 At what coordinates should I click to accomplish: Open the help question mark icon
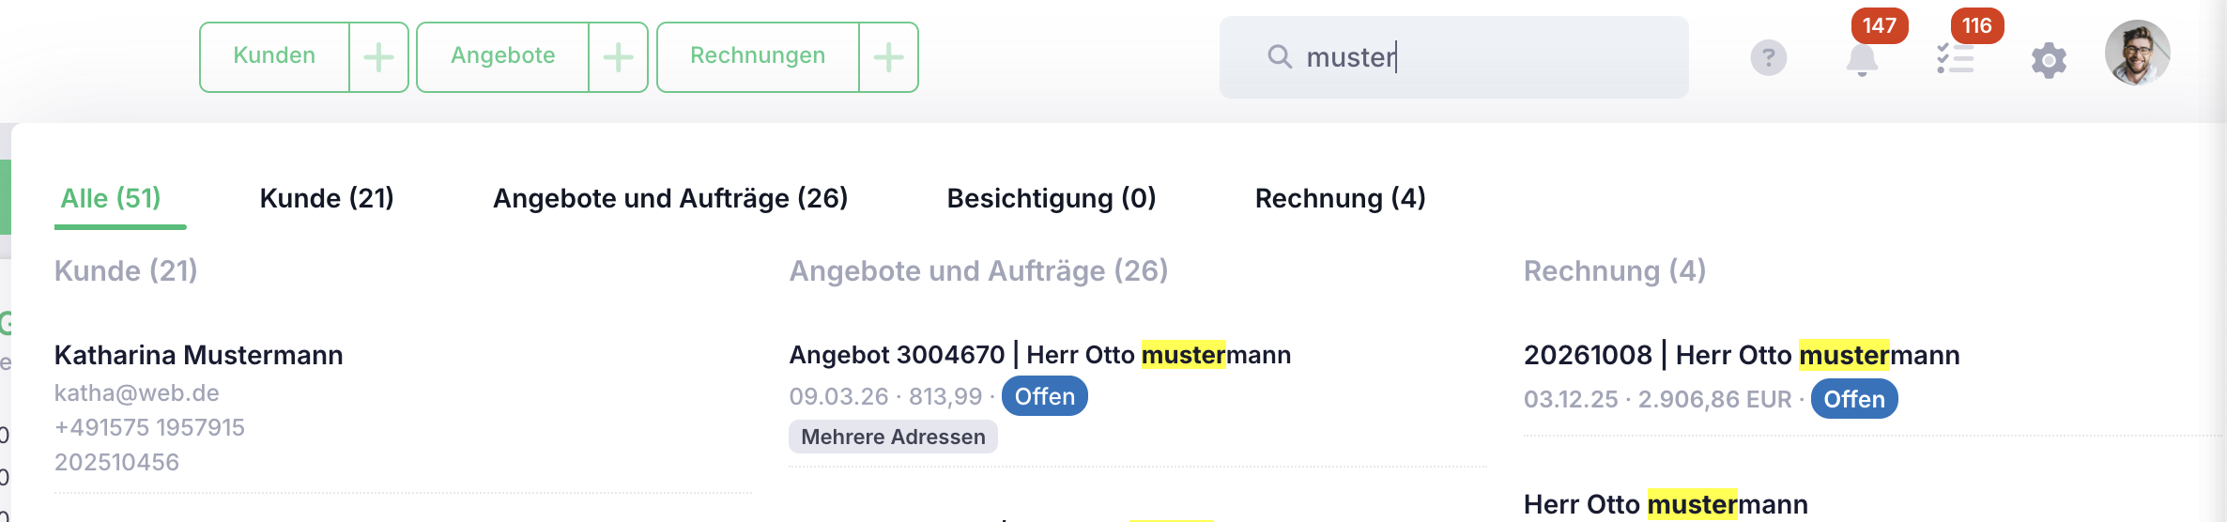click(1768, 58)
